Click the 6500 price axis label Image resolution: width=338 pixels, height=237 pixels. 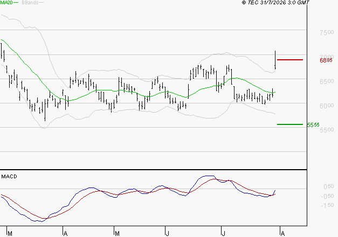327,81
